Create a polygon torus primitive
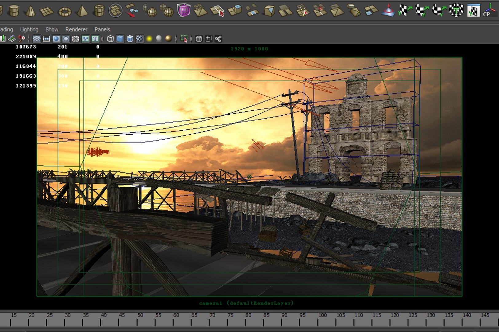Viewport: 499px width, 332px height. 65,12
